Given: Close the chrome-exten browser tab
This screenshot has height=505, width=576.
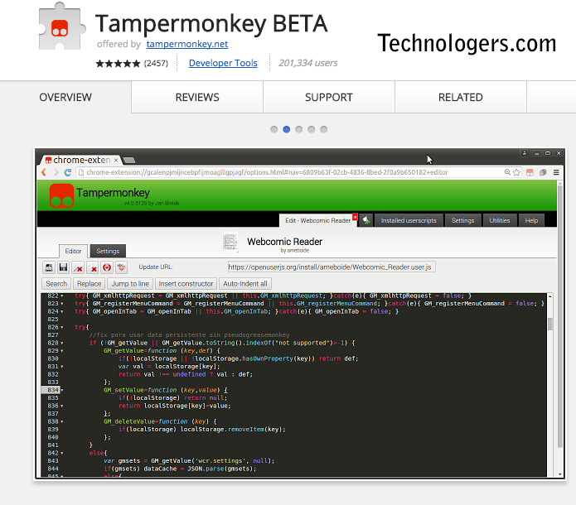Looking at the screenshot, I should coord(116,160).
